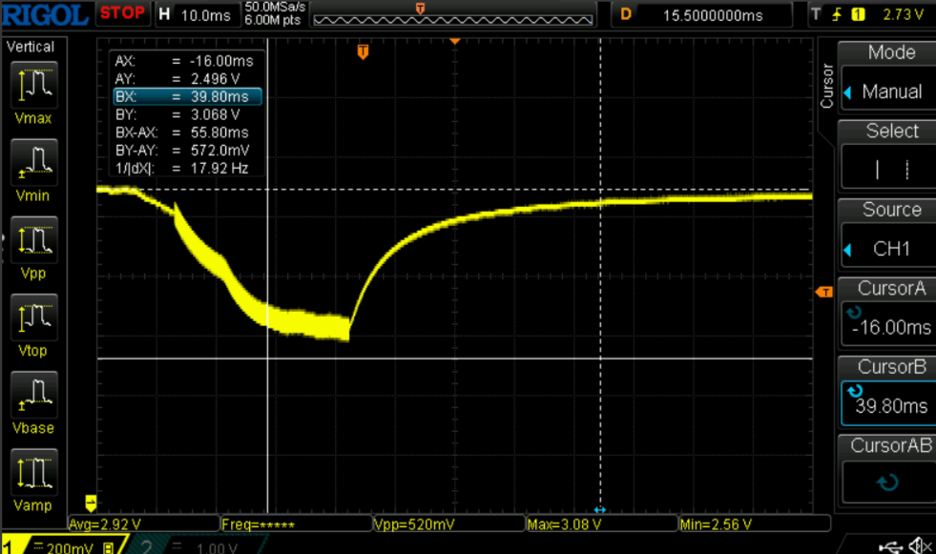The height and width of the screenshot is (554, 936).
Task: Click the vertical Cursor menu tab
Action: [x=827, y=86]
